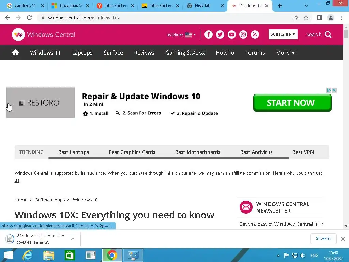Open the Forums nav menu item
The width and height of the screenshot is (349, 262).
[x=255, y=53]
